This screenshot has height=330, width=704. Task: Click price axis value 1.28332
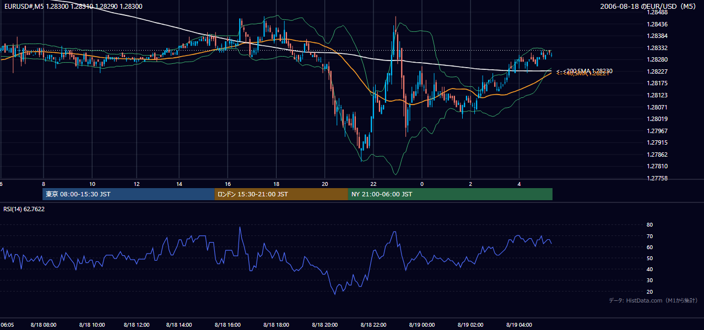click(x=658, y=48)
